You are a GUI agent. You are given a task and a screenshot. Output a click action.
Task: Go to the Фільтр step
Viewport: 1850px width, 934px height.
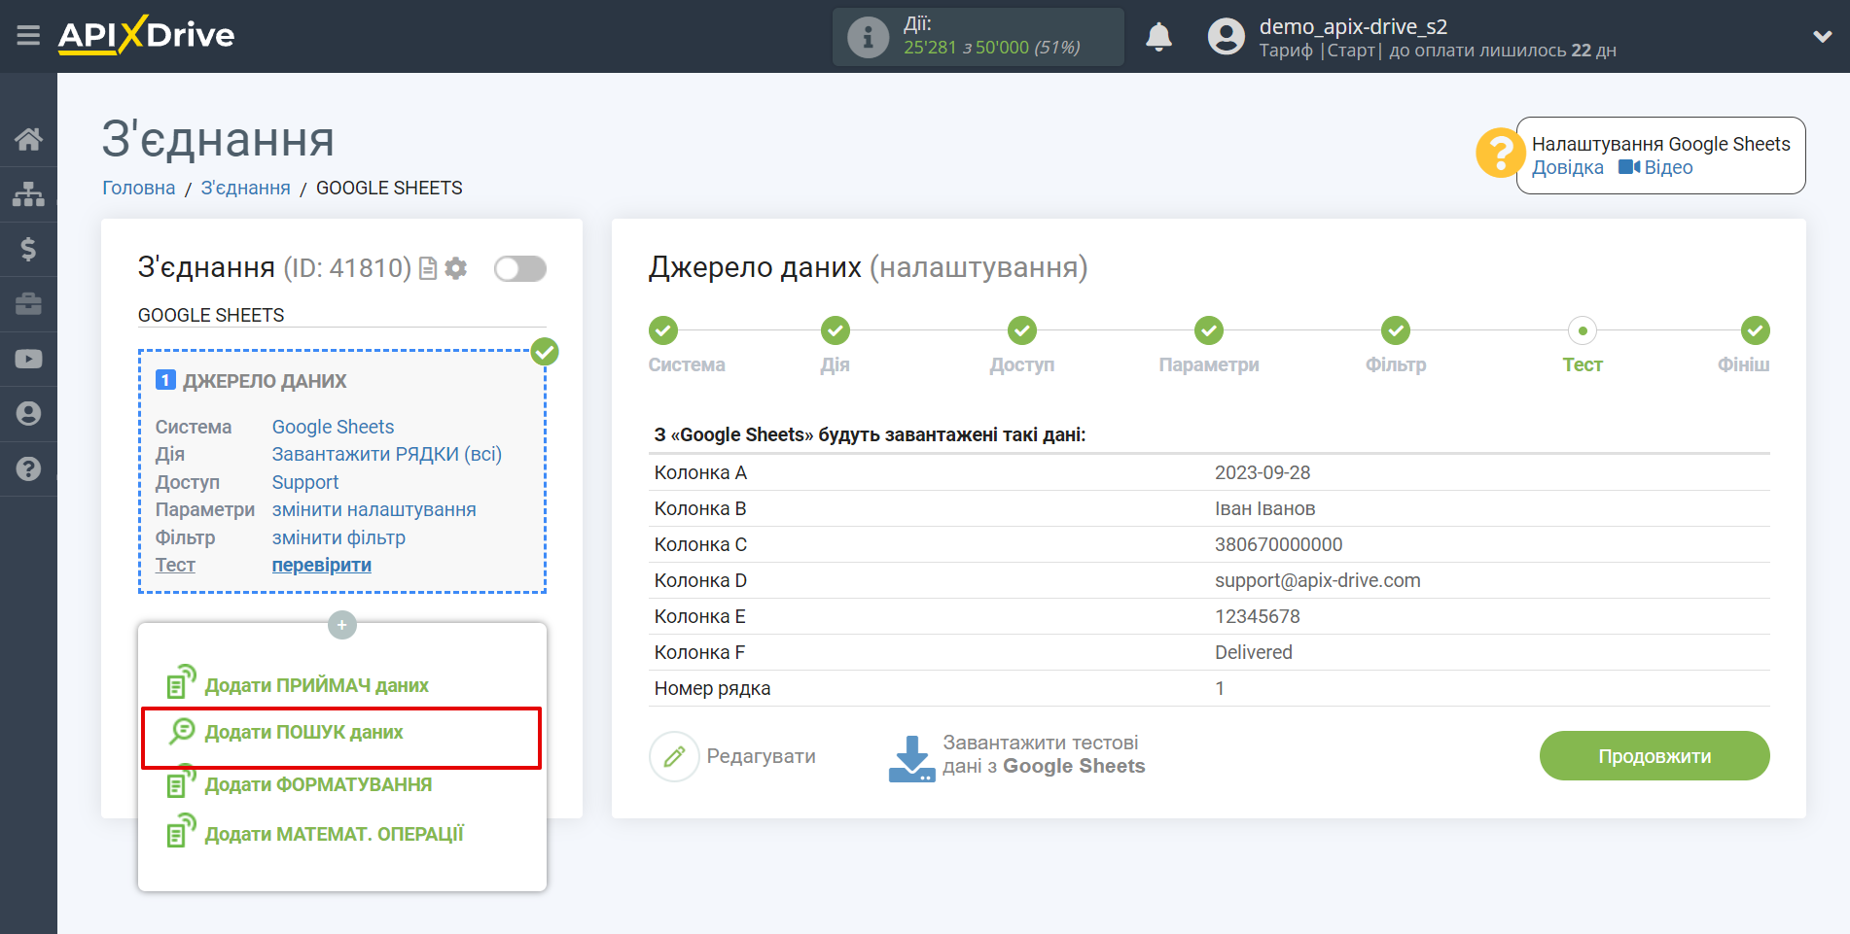1396,330
